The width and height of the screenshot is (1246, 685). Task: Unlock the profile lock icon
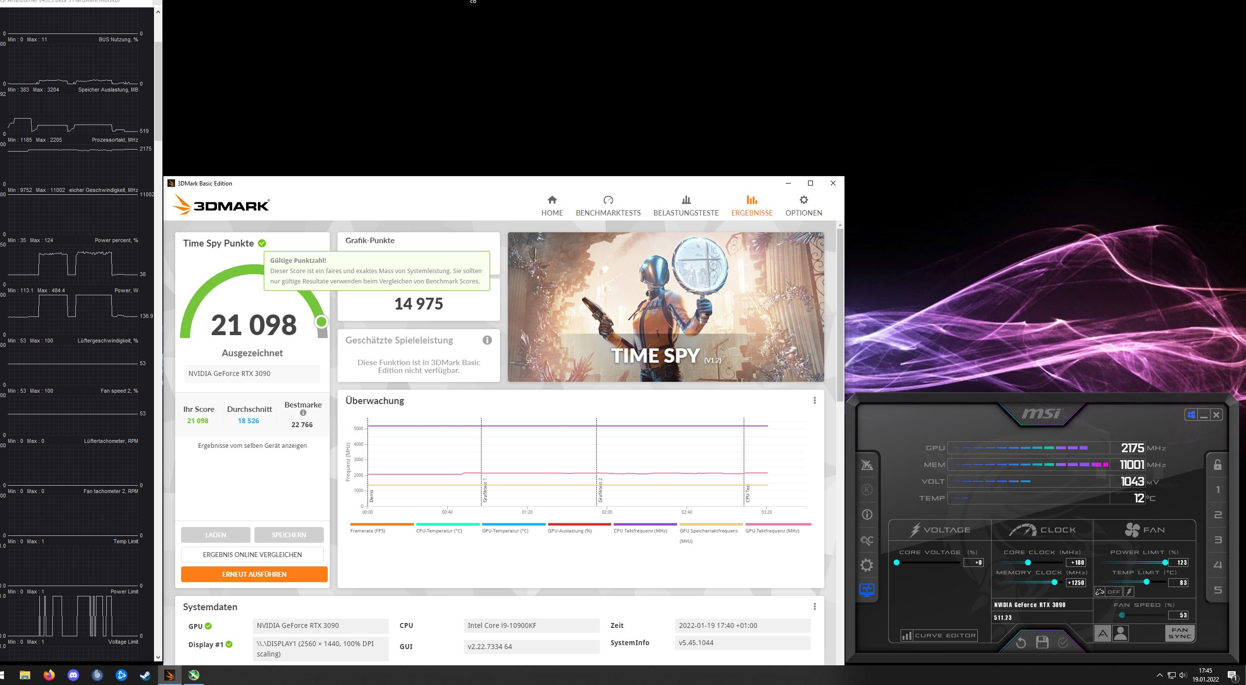[1217, 465]
